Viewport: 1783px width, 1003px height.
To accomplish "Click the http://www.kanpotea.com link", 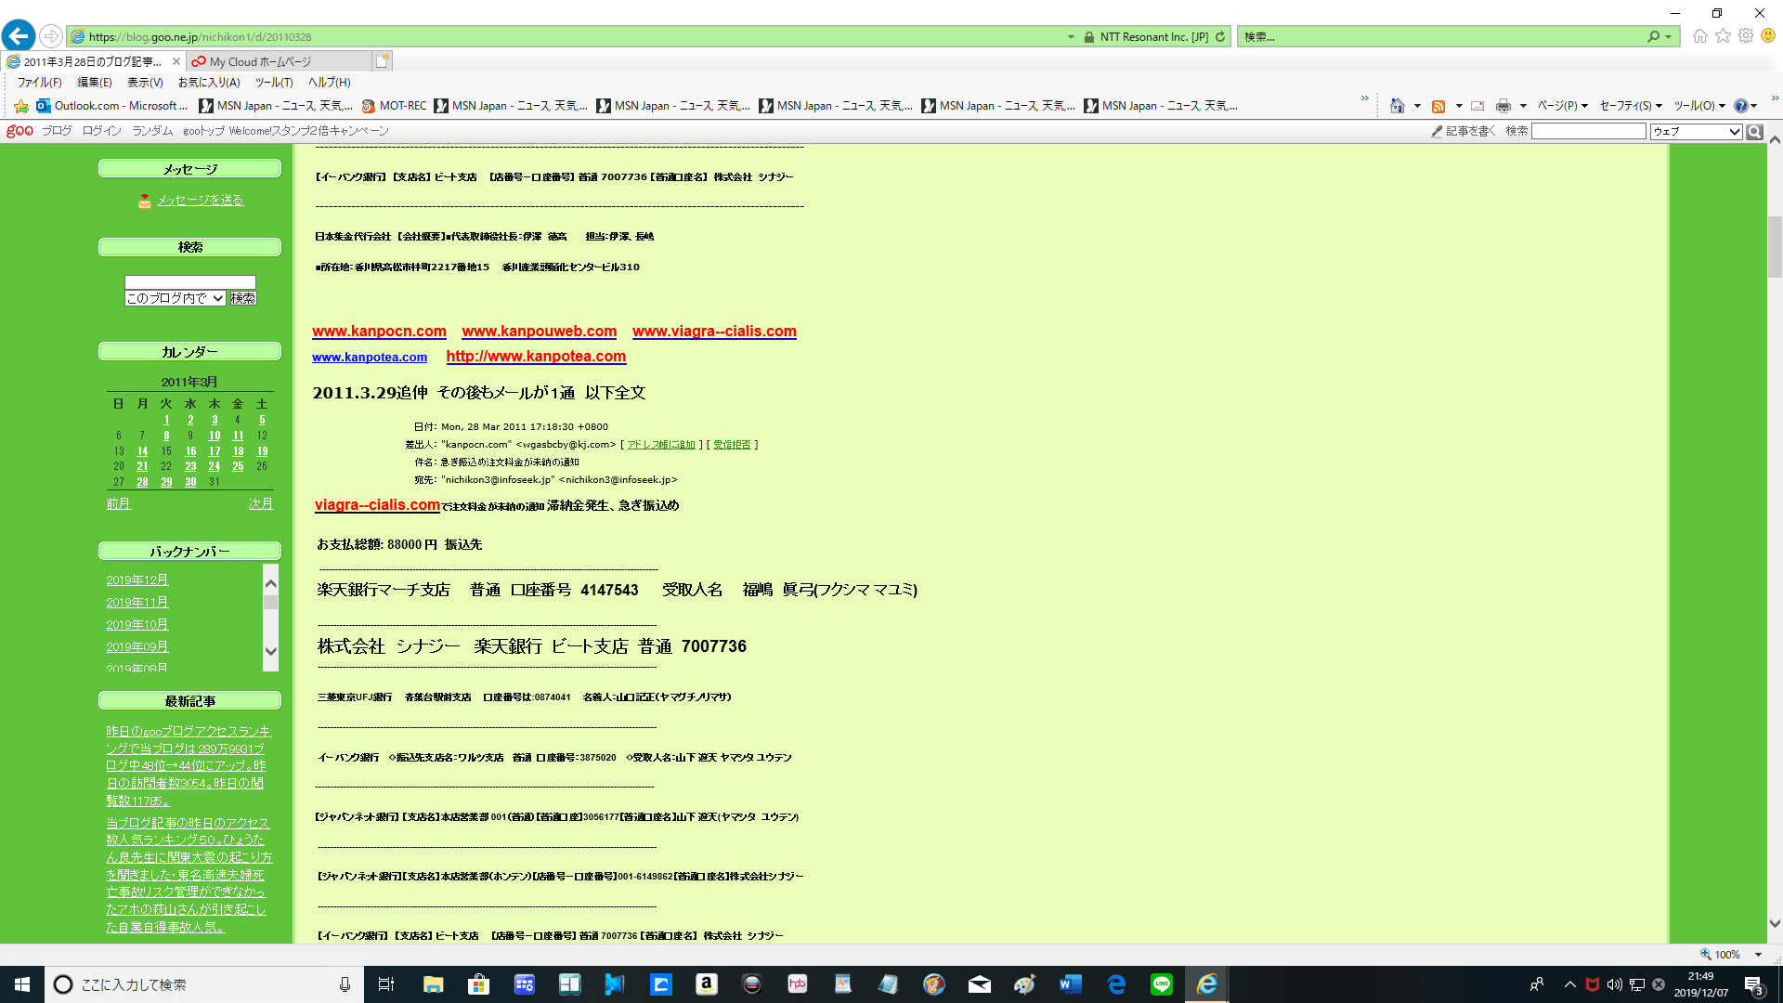I will pyautogui.click(x=536, y=357).
